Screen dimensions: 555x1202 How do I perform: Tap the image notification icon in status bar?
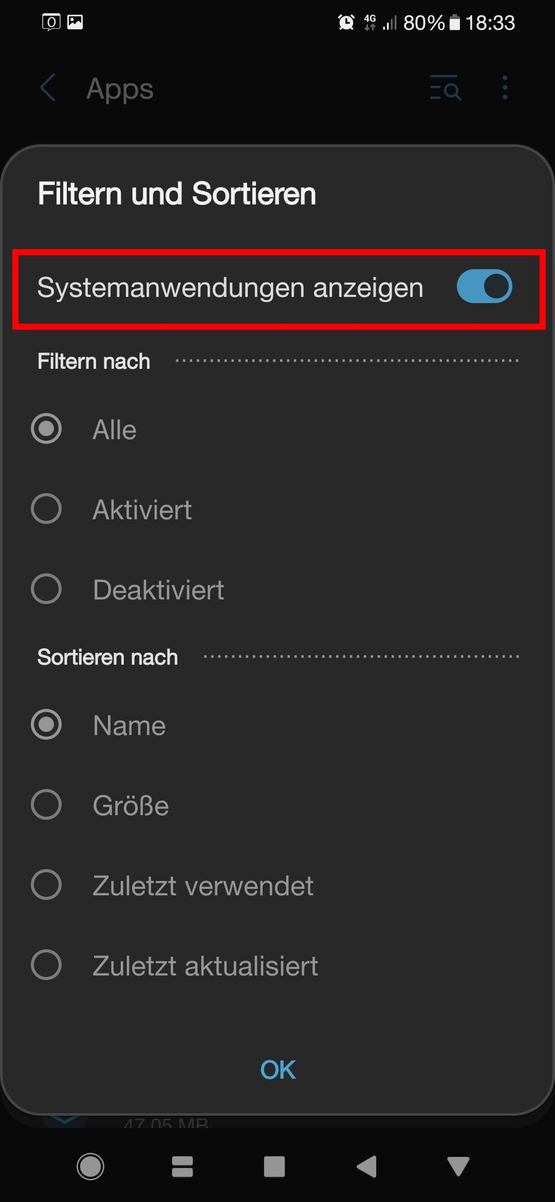(x=75, y=22)
